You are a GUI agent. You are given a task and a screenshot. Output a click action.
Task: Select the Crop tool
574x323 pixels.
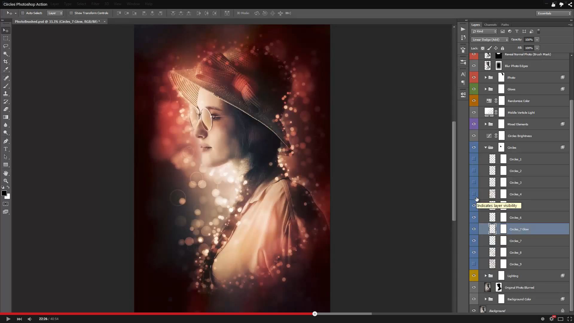(x=6, y=62)
